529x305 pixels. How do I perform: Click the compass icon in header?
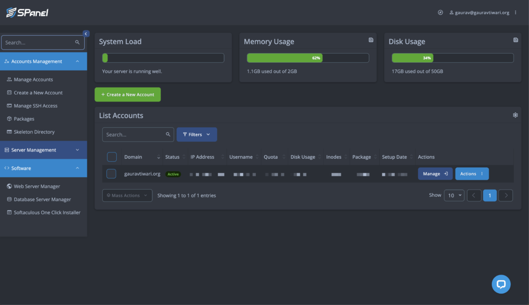coord(440,12)
